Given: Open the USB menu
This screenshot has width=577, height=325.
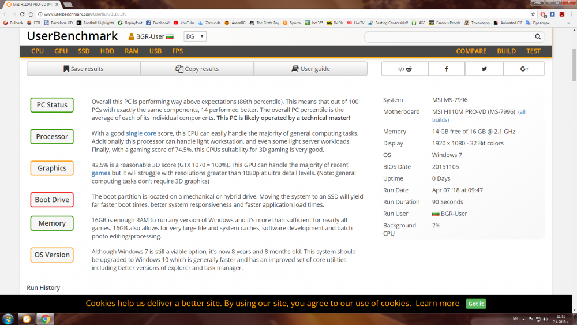Looking at the screenshot, I should 155,51.
